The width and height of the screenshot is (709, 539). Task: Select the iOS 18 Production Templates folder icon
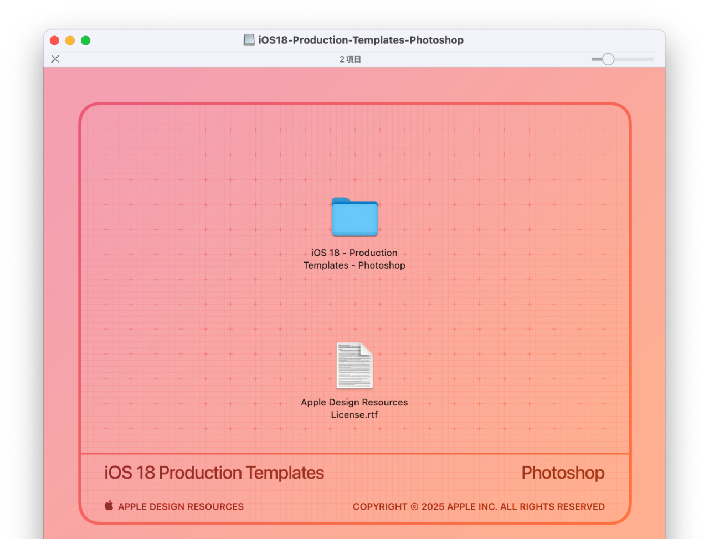(x=354, y=217)
